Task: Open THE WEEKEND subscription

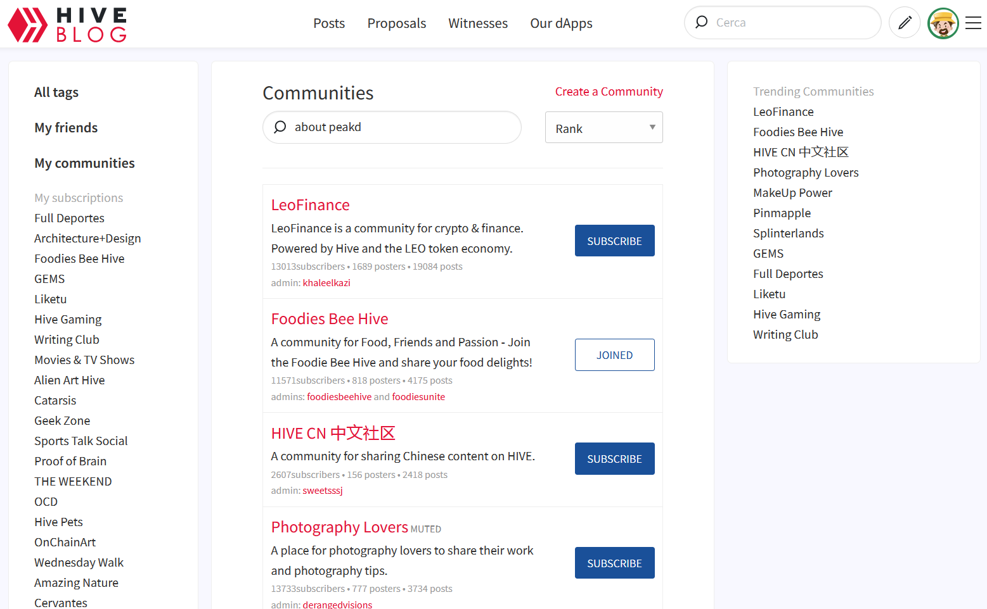Action: 73,482
